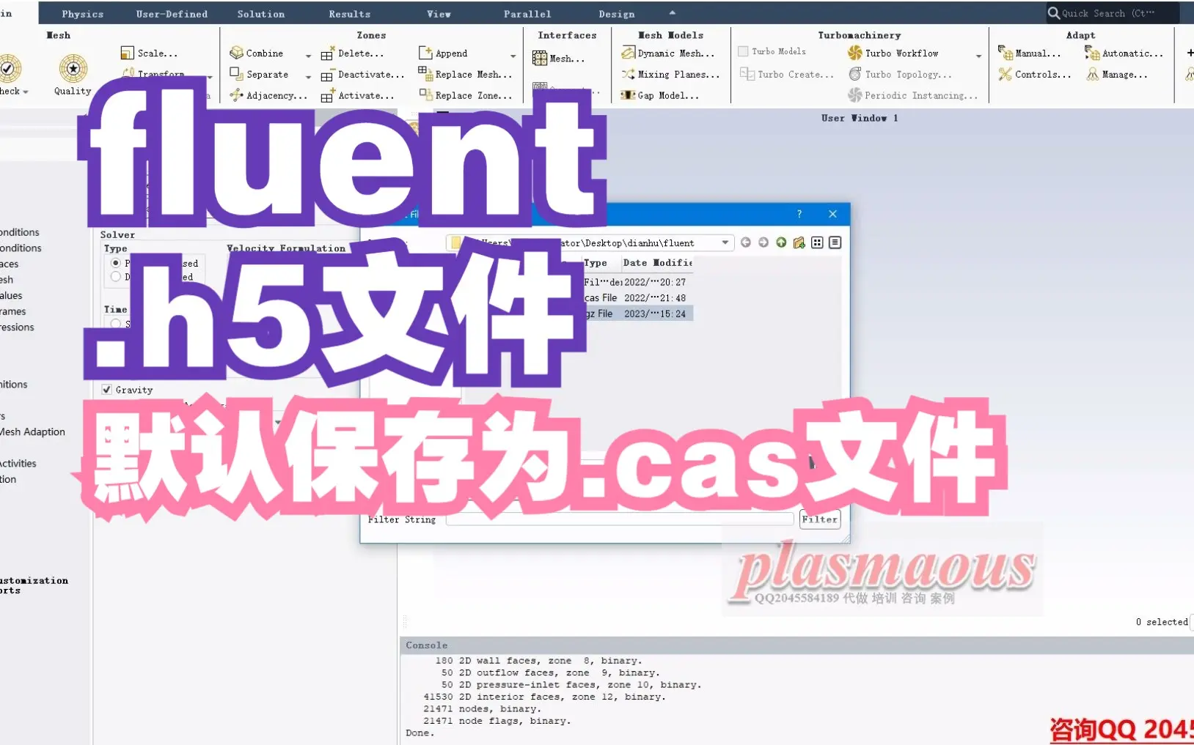Expand the Separate dropdown arrow

[308, 76]
